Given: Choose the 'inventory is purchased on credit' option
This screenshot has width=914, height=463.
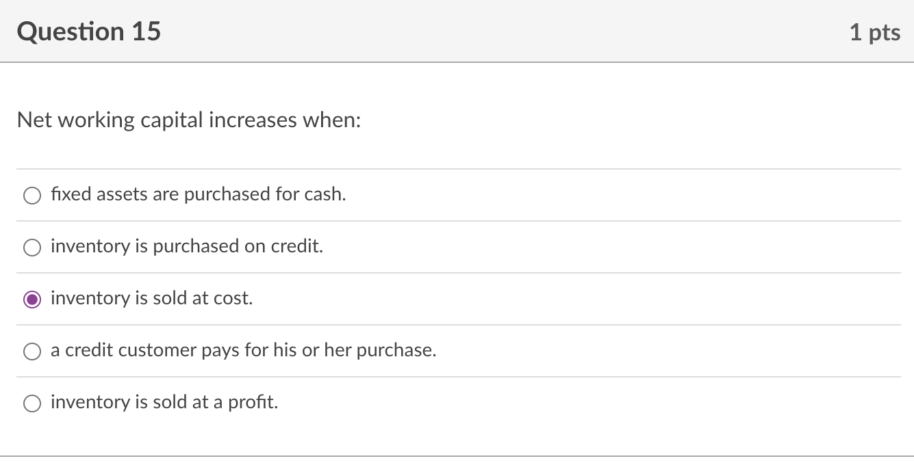Looking at the screenshot, I should click(x=31, y=248).
